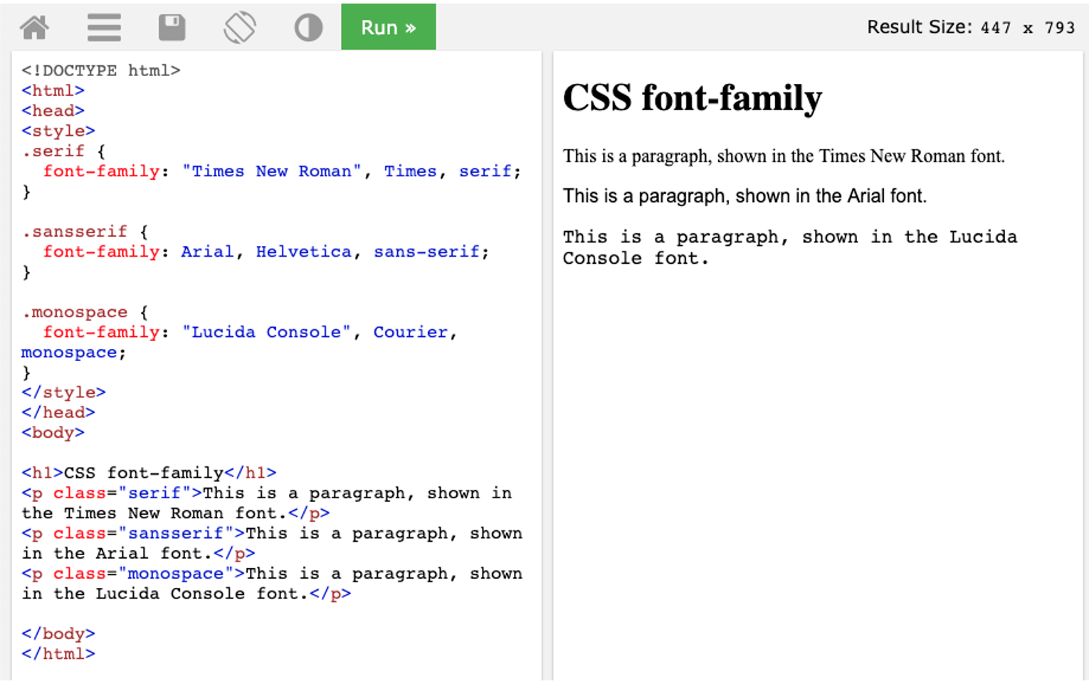Image resolution: width=1089 pixels, height=681 pixels.
Task: Open the hamburger menu icon
Action: [104, 28]
